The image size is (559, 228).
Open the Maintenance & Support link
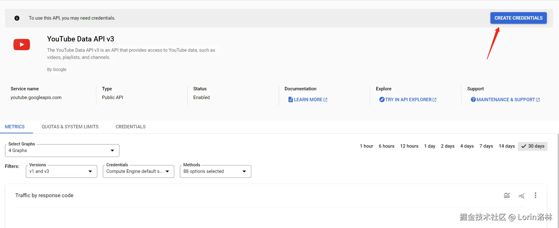505,99
